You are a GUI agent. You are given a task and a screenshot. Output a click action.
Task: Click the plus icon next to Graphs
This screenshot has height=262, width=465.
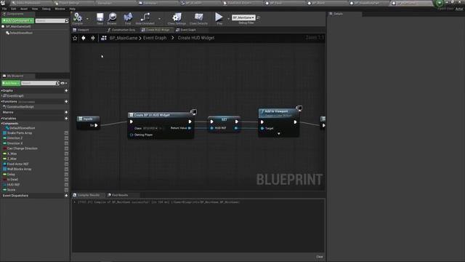click(66, 90)
